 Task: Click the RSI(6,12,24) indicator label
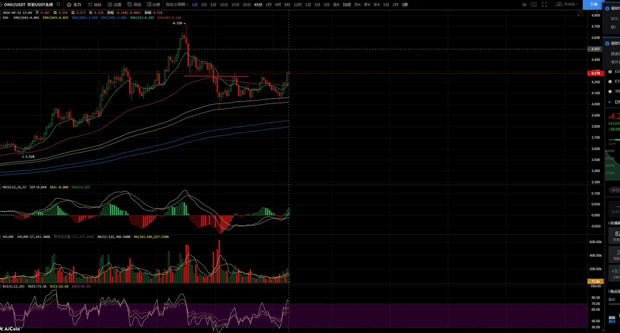click(13, 287)
